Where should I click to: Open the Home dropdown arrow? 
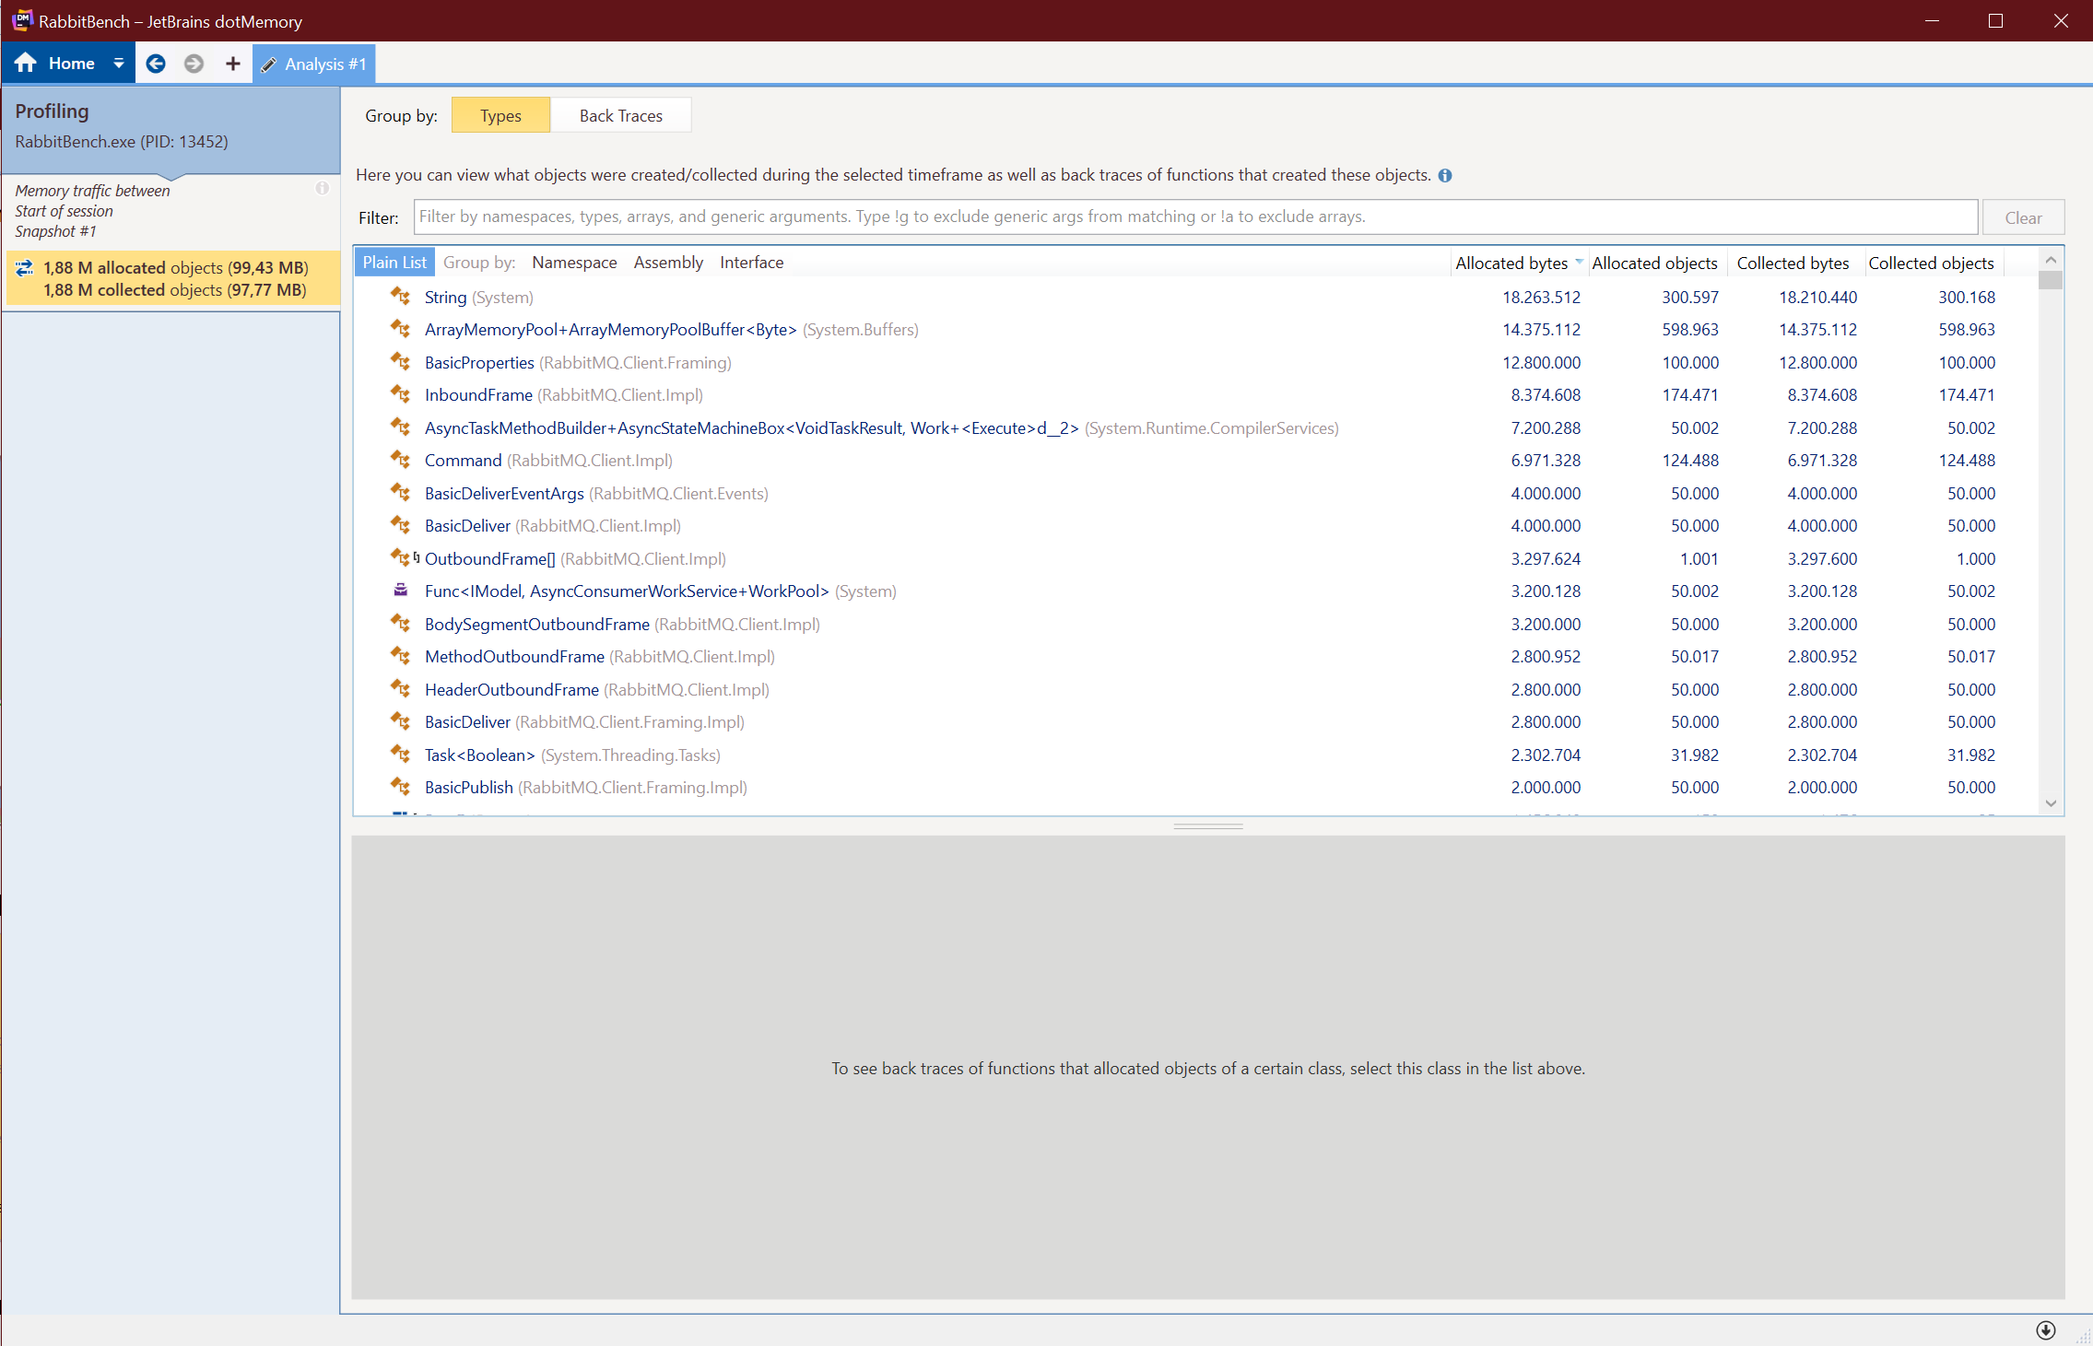point(119,64)
